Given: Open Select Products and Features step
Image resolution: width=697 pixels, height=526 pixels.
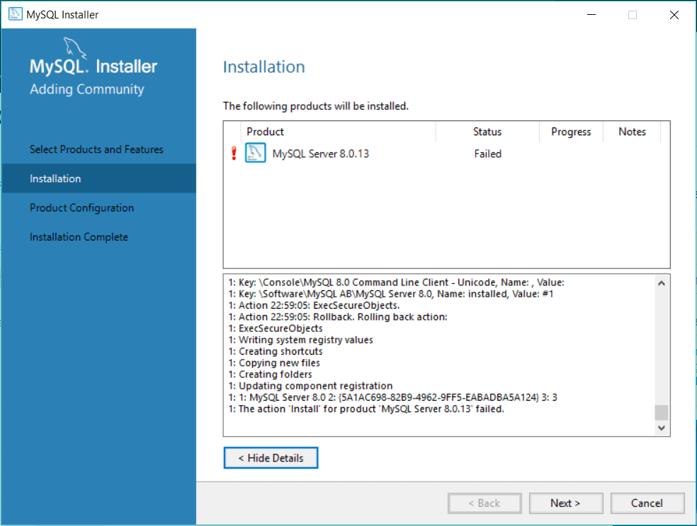Looking at the screenshot, I should point(96,149).
